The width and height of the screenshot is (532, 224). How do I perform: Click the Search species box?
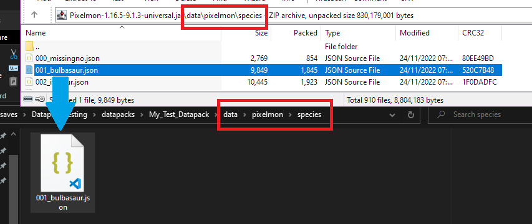(x=480, y=114)
